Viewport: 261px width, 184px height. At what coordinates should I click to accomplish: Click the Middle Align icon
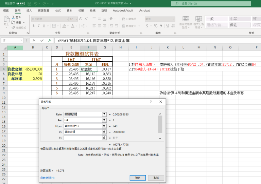(x=99, y=19)
